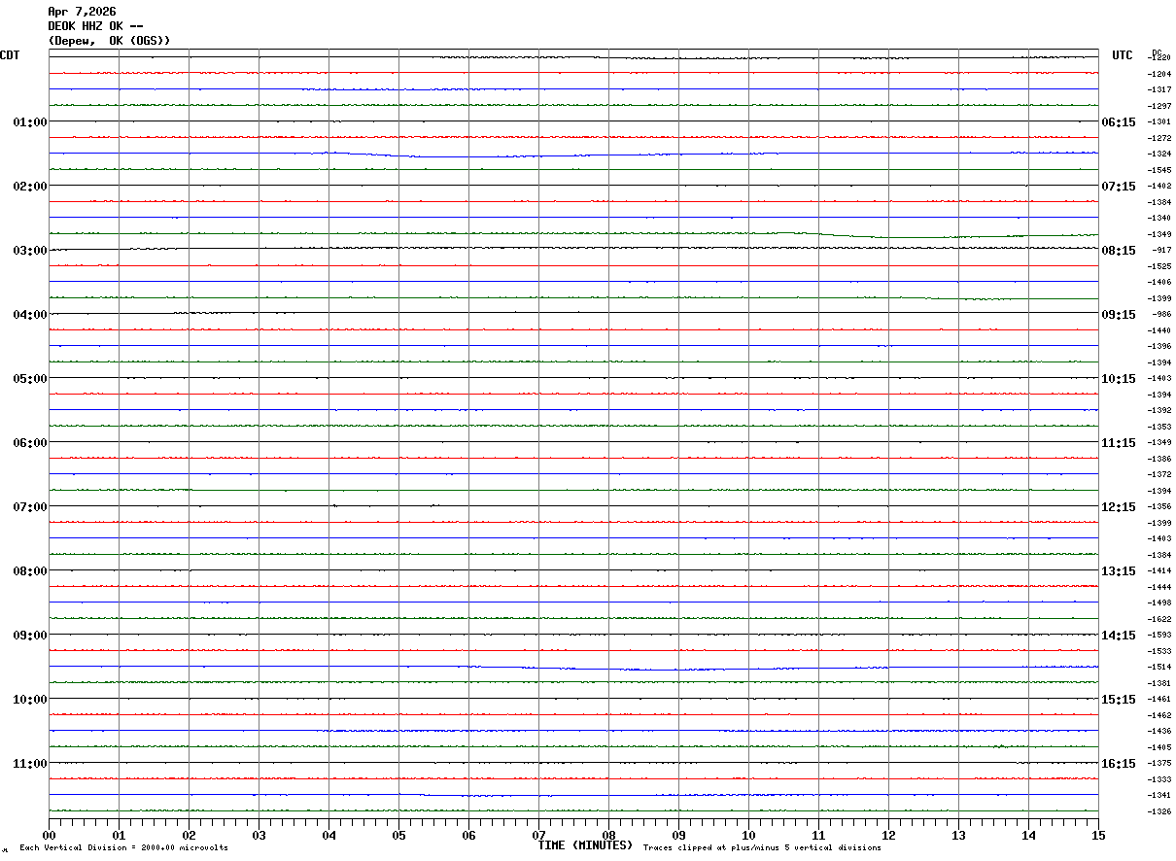Click the DC offset value -1204
The width and height of the screenshot is (1176, 861).
point(1159,74)
